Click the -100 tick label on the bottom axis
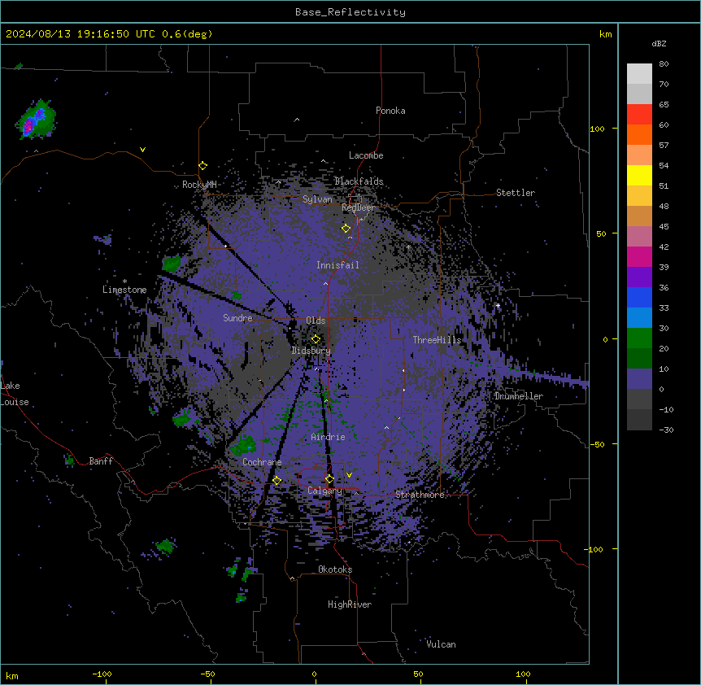 (102, 674)
